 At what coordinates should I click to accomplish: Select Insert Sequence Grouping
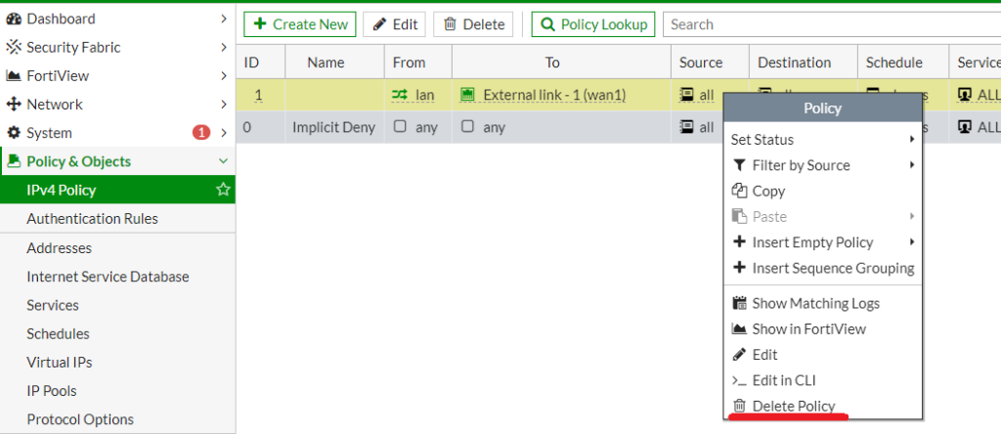click(x=822, y=268)
